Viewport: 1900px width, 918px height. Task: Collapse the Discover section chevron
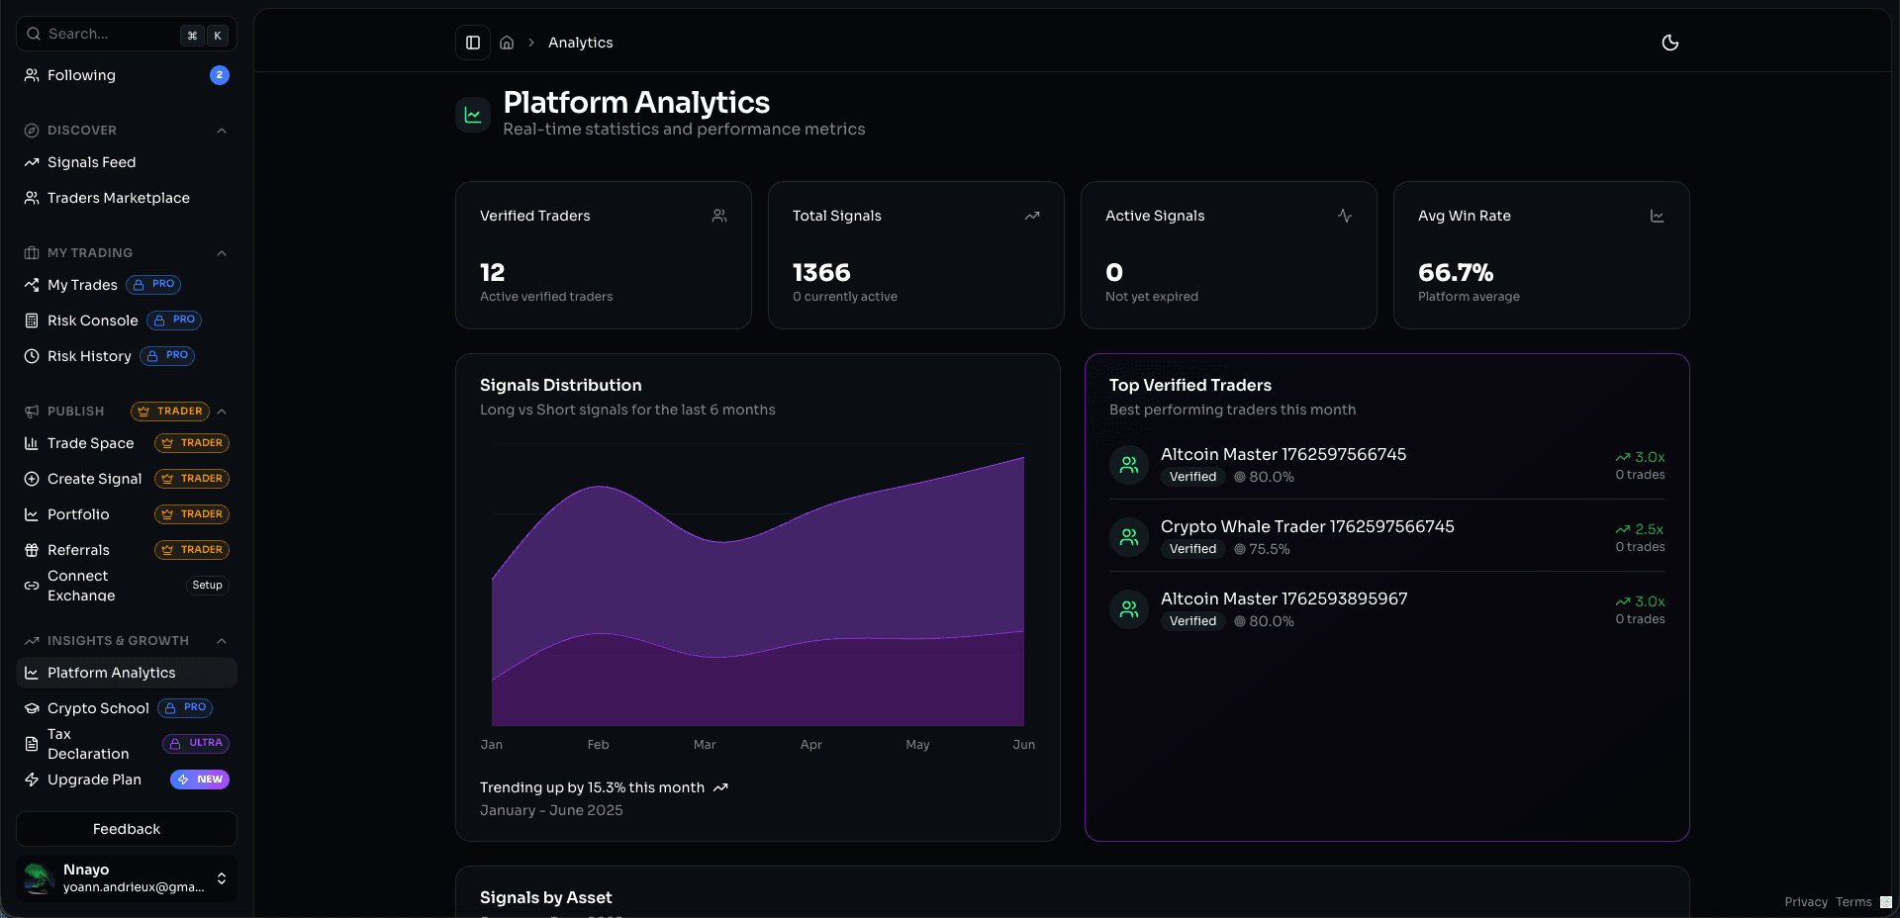tap(222, 131)
